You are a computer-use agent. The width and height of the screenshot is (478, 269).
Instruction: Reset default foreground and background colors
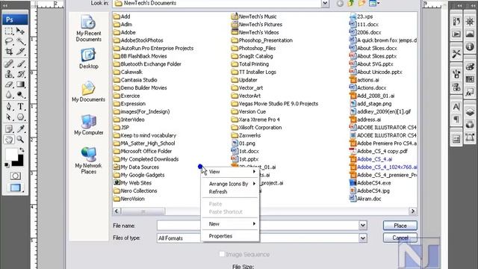[x=7, y=165]
